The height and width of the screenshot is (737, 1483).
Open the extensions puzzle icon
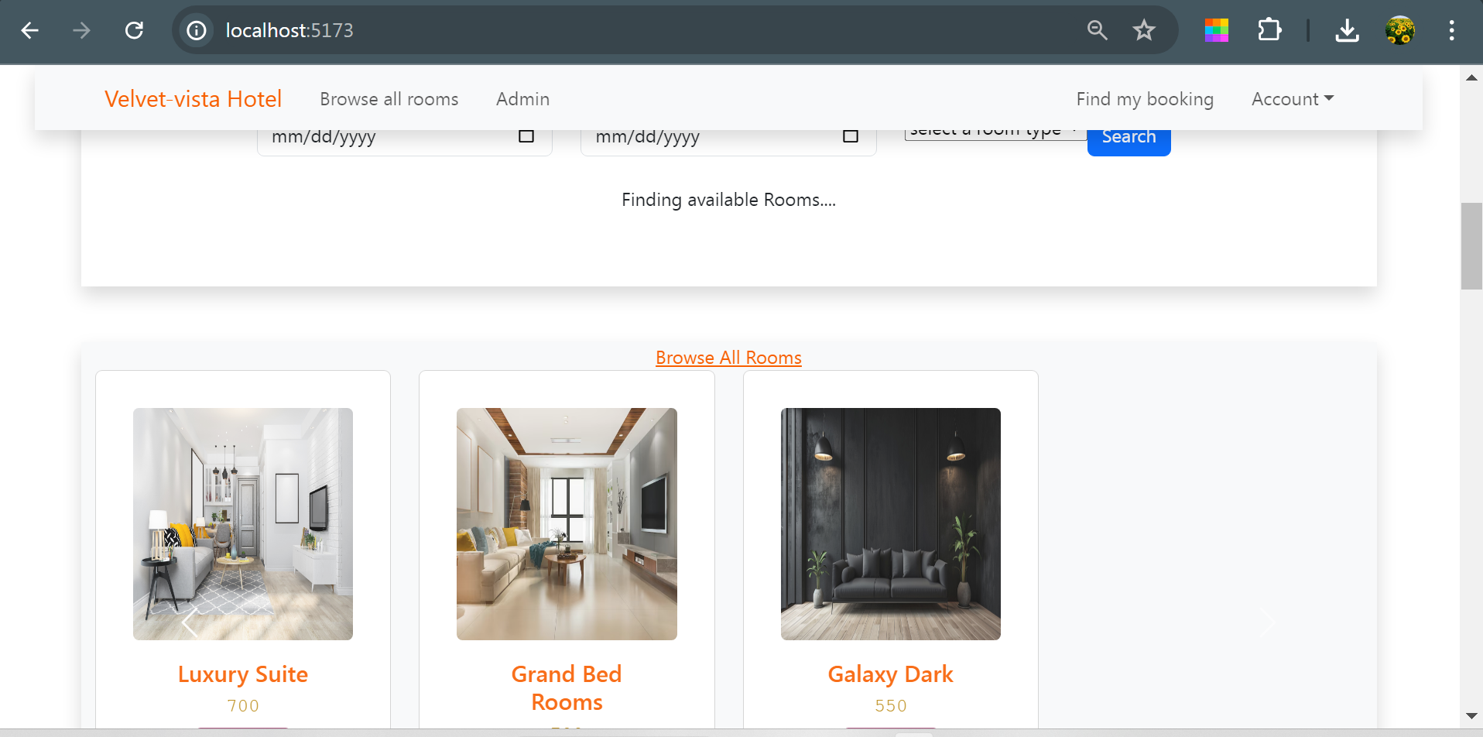point(1269,30)
